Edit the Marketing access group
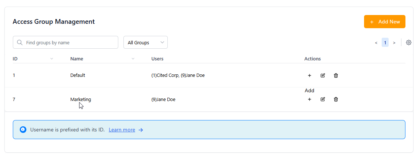The image size is (419, 164). (x=323, y=99)
